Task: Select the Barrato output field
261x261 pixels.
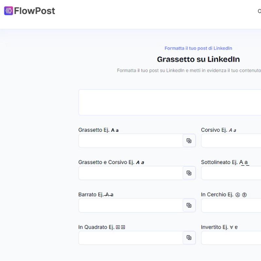Action: click(x=130, y=205)
